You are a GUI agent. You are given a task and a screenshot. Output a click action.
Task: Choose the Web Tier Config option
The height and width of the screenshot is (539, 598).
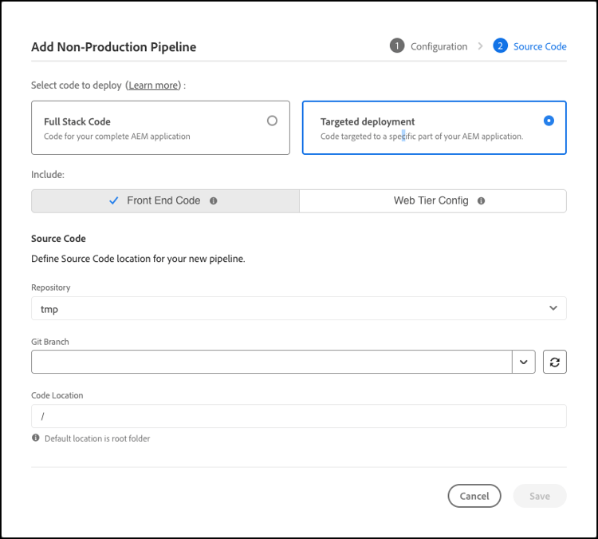pyautogui.click(x=431, y=201)
